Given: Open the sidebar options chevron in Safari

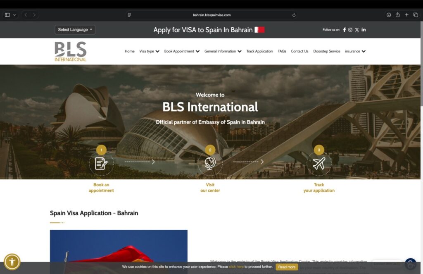Looking at the screenshot, I should (x=14, y=15).
